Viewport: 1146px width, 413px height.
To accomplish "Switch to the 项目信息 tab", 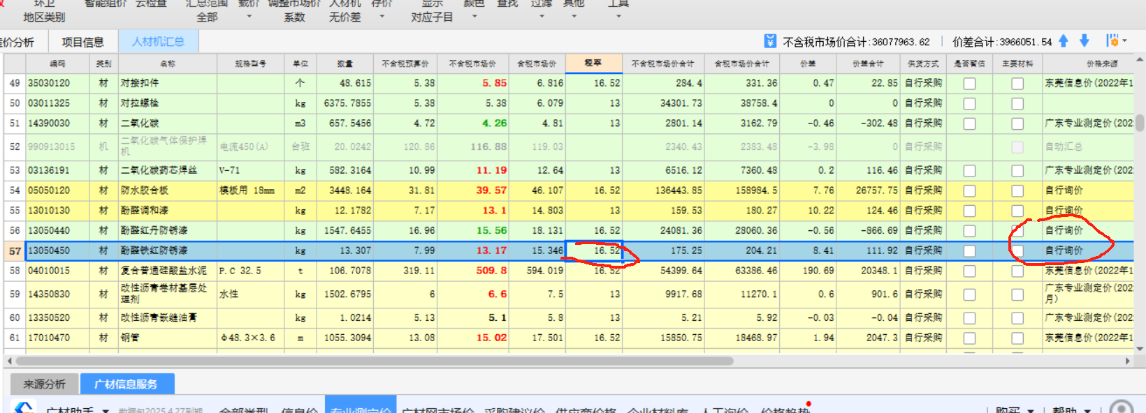I will point(82,42).
